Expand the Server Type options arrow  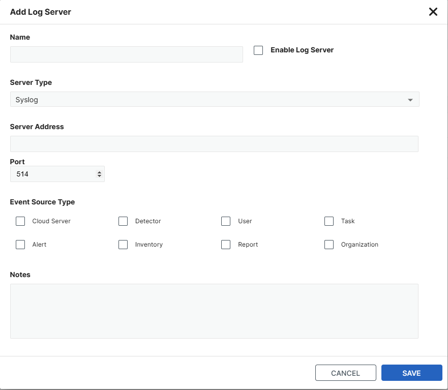(x=410, y=99)
